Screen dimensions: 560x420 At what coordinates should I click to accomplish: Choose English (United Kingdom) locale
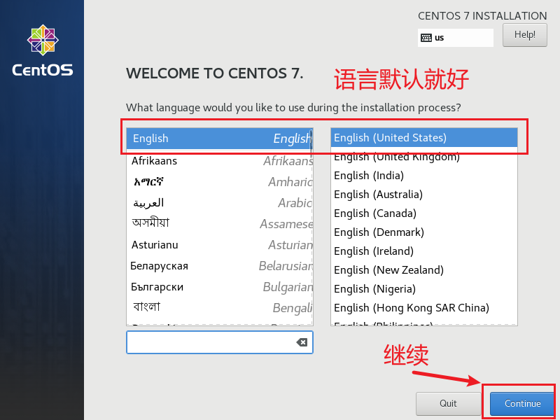pyautogui.click(x=424, y=157)
